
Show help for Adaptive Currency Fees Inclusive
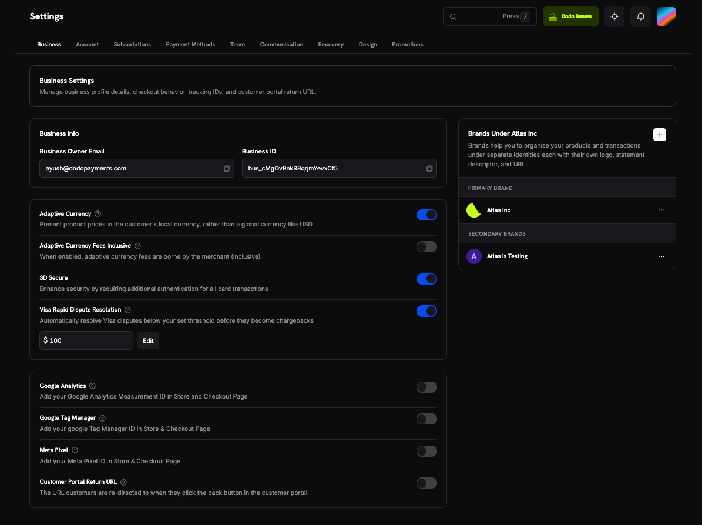137,246
